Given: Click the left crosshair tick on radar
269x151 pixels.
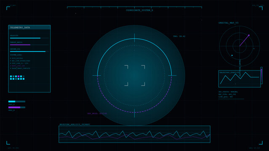Looking at the screenshot, I should (97, 75).
